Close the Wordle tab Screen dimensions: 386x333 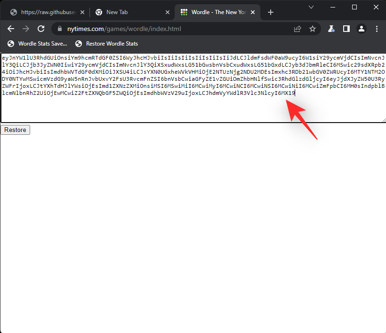click(255, 12)
